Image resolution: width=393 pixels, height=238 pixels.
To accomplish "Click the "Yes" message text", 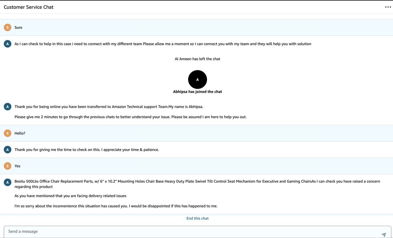I will click(17, 166).
